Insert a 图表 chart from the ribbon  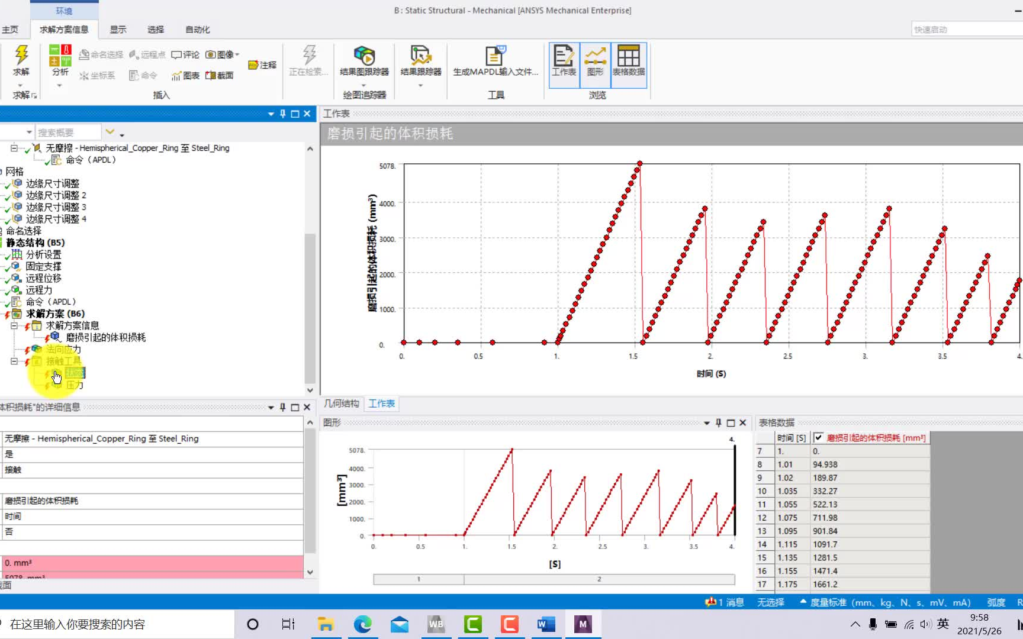pyautogui.click(x=185, y=75)
